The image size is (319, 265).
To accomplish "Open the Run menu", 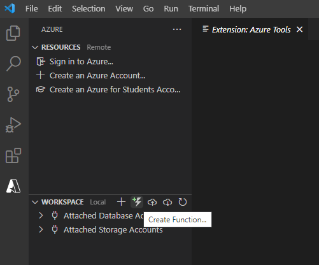I will (171, 9).
